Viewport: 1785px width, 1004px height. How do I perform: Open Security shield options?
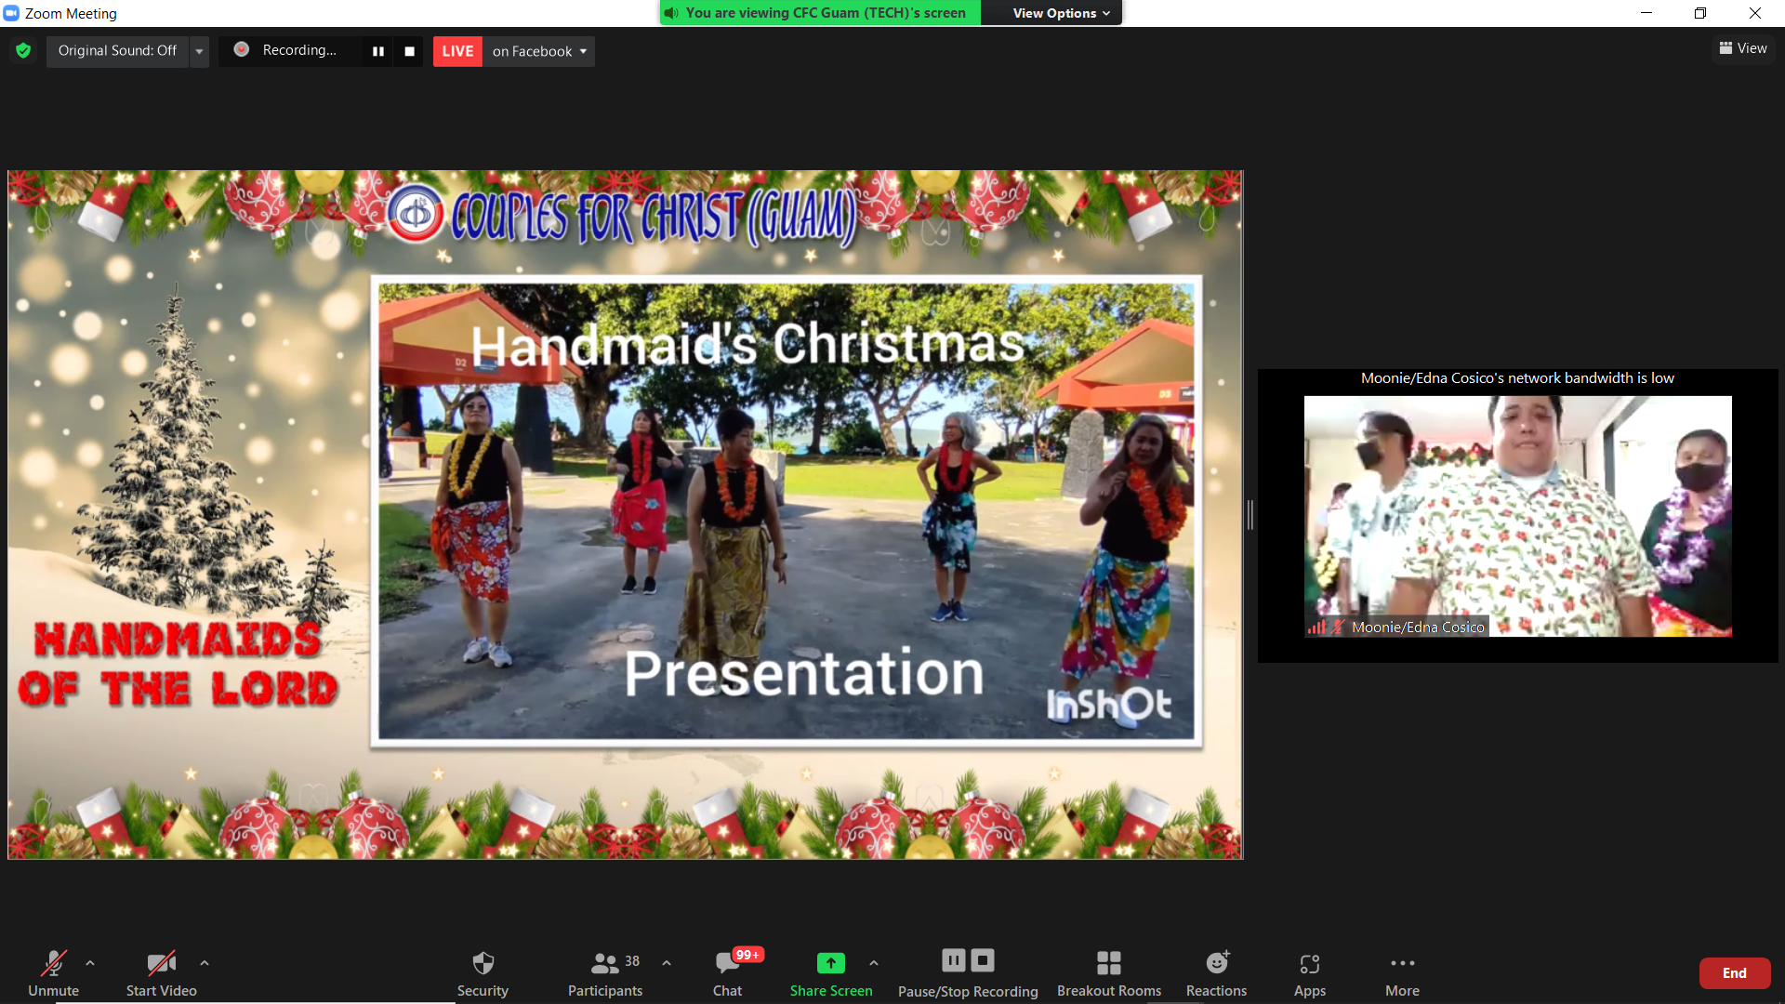tap(483, 973)
